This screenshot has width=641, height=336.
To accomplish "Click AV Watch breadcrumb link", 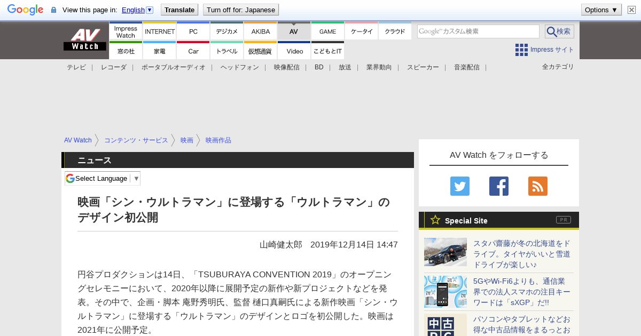I will pos(78,140).
